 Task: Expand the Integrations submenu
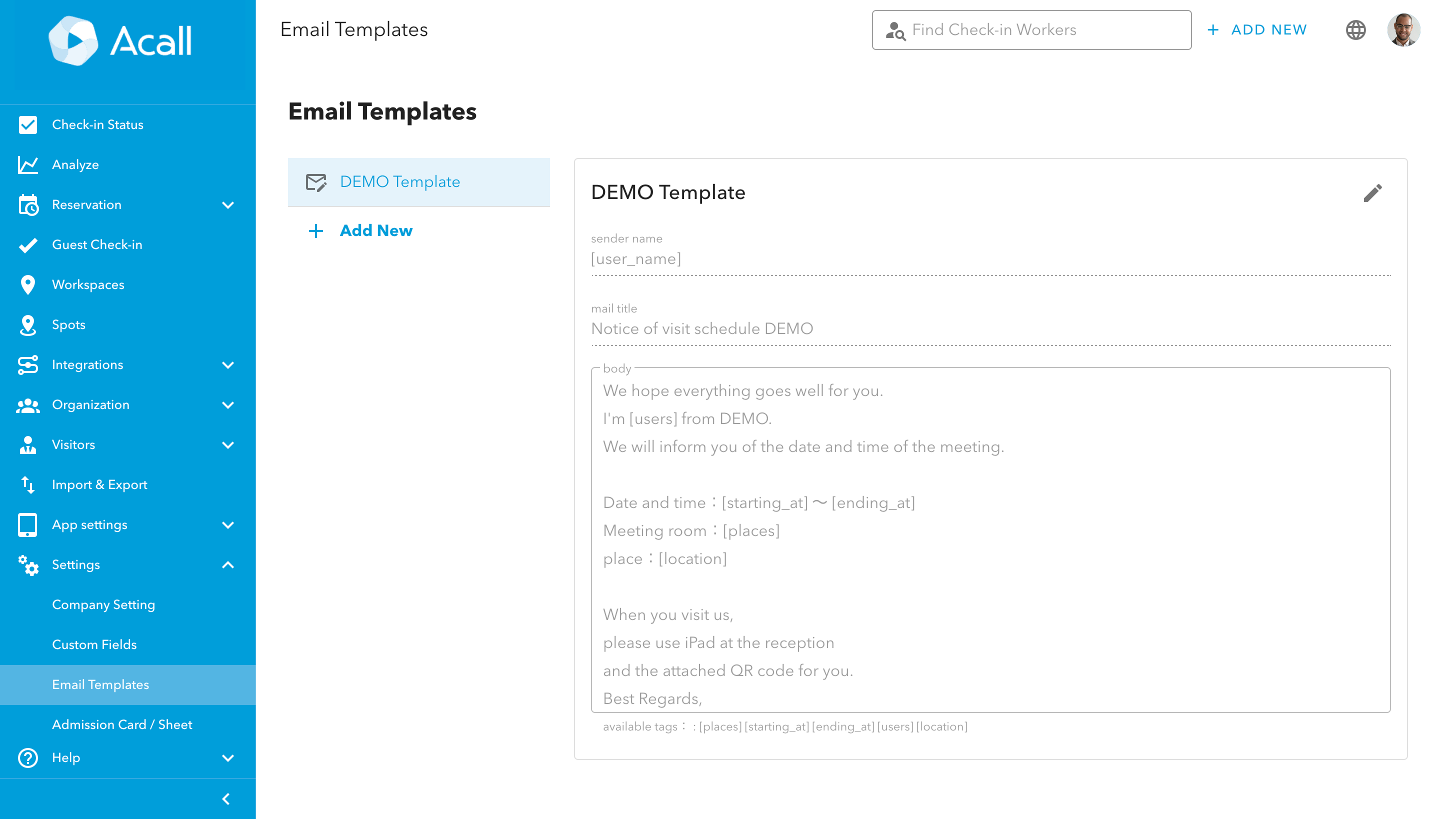(228, 365)
